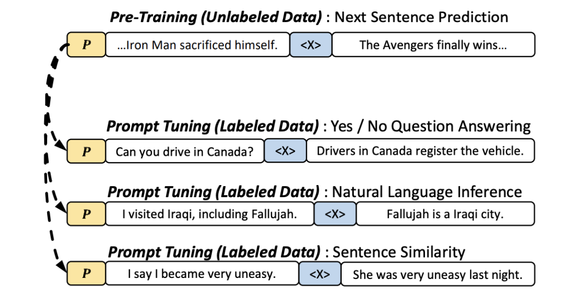Screen dimensions: 566x301
Task: Select "I say I became very uneasy" box
Action: click(202, 274)
